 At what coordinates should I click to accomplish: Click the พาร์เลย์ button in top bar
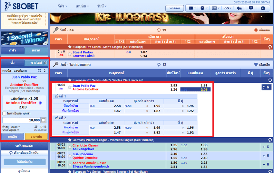point(175,8)
